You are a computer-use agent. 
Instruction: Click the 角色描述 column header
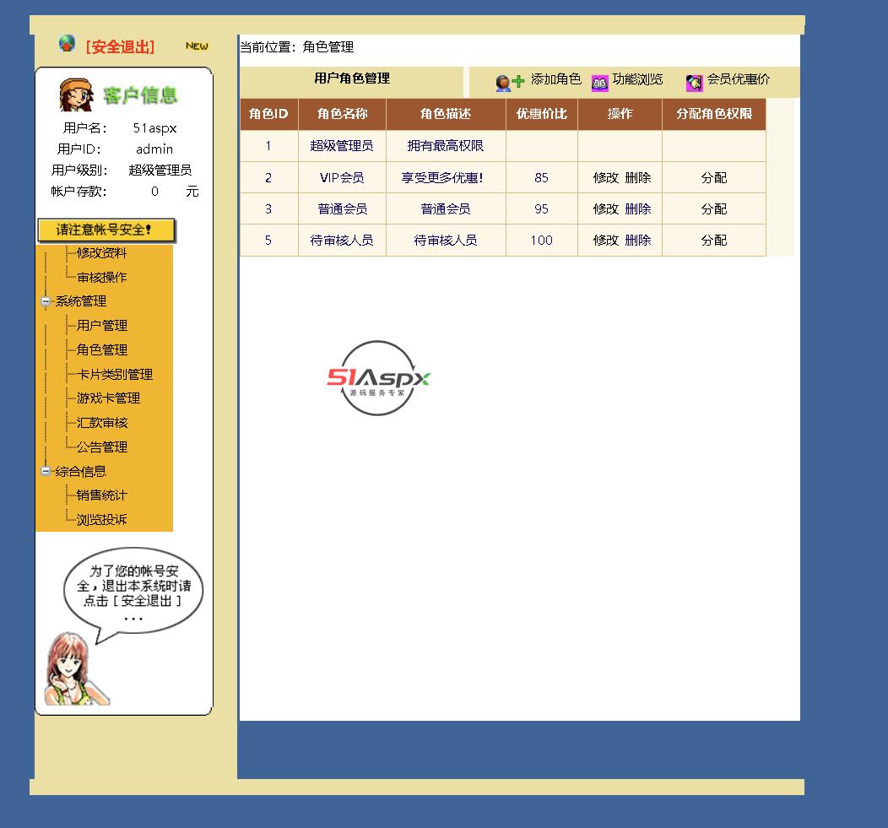[x=446, y=115]
